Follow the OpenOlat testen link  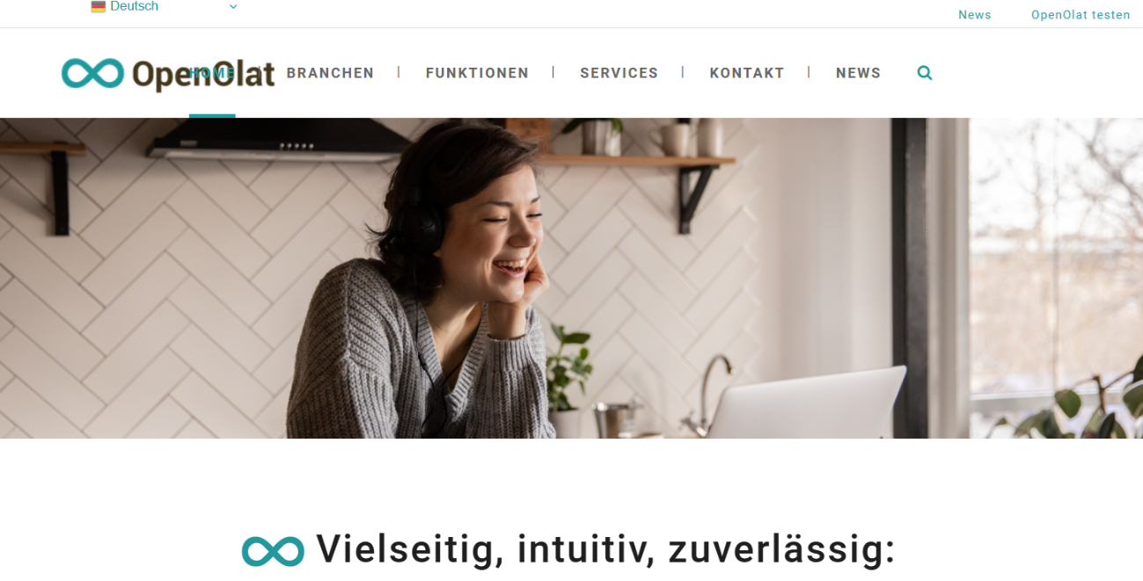[x=1081, y=15]
